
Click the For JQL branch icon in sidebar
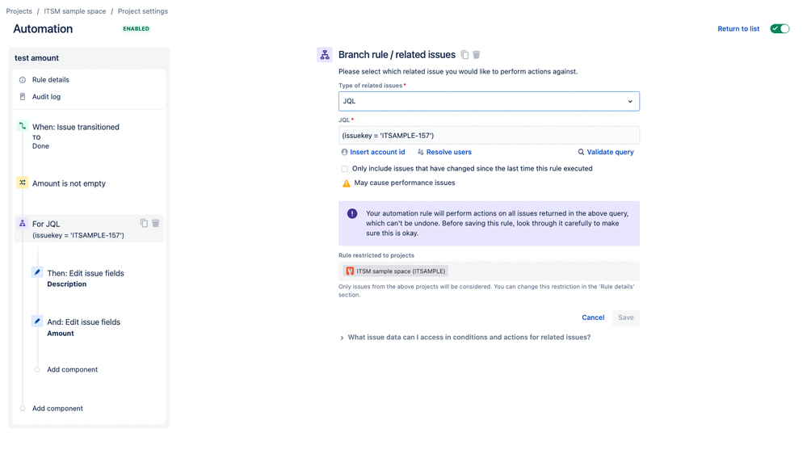pyautogui.click(x=22, y=224)
